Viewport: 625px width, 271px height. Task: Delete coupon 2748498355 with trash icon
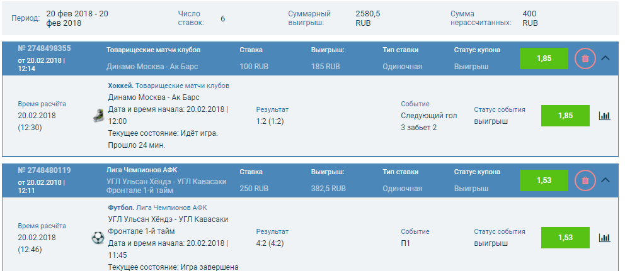(585, 58)
